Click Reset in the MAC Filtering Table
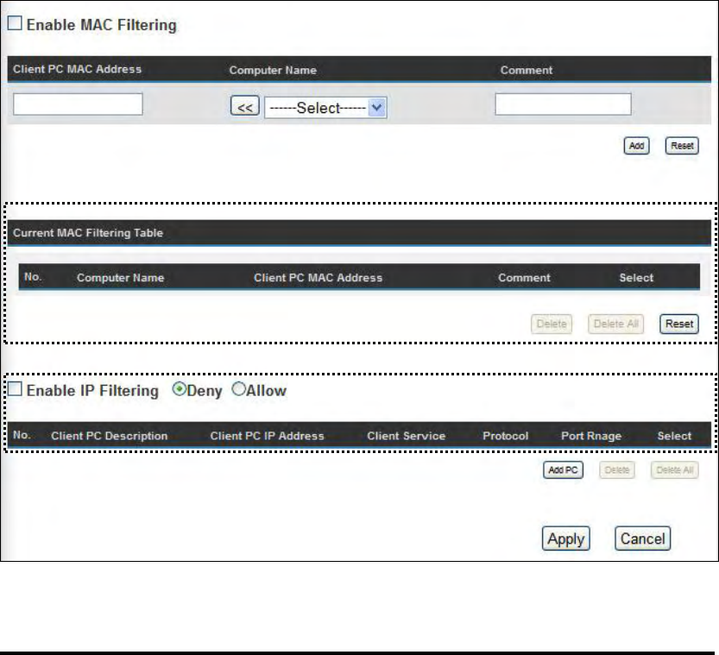The height and width of the screenshot is (655, 719). click(x=679, y=324)
